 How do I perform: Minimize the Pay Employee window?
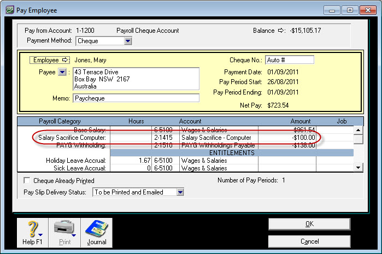(332, 10)
